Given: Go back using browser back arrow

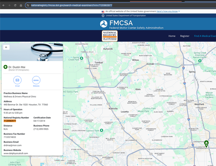Looking at the screenshot, I should (x=3, y=5).
